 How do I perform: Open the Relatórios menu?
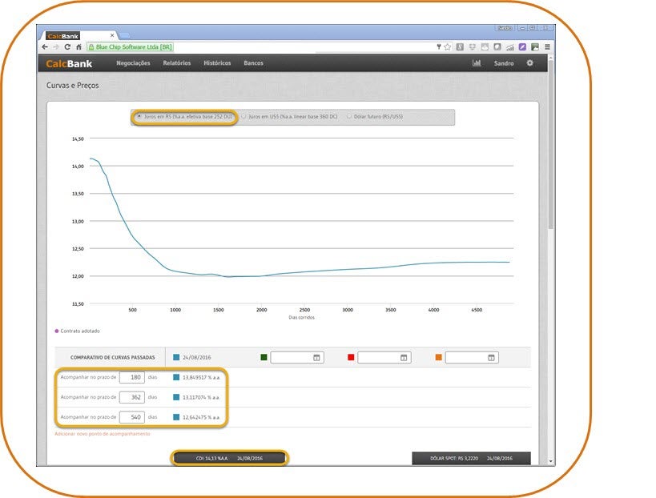click(x=176, y=63)
